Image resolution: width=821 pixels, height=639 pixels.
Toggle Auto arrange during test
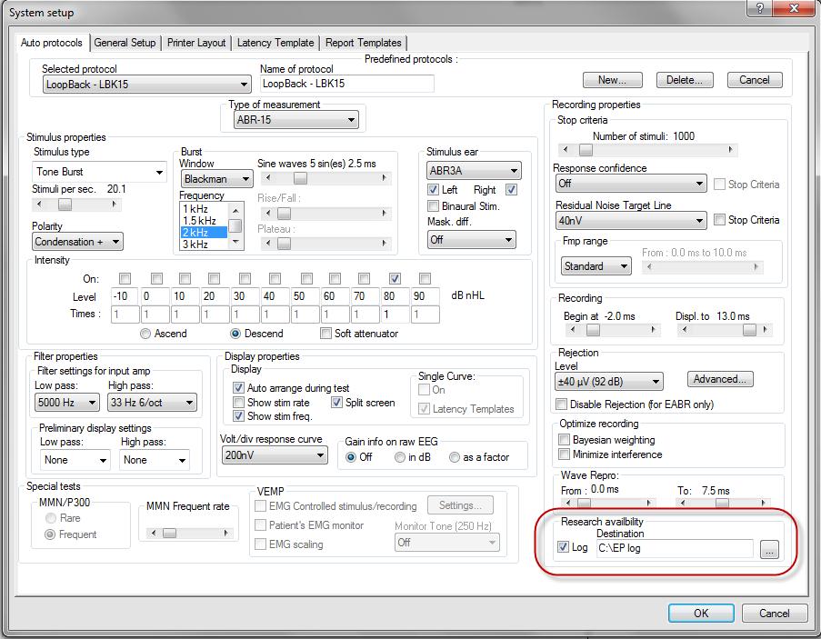pyautogui.click(x=238, y=388)
